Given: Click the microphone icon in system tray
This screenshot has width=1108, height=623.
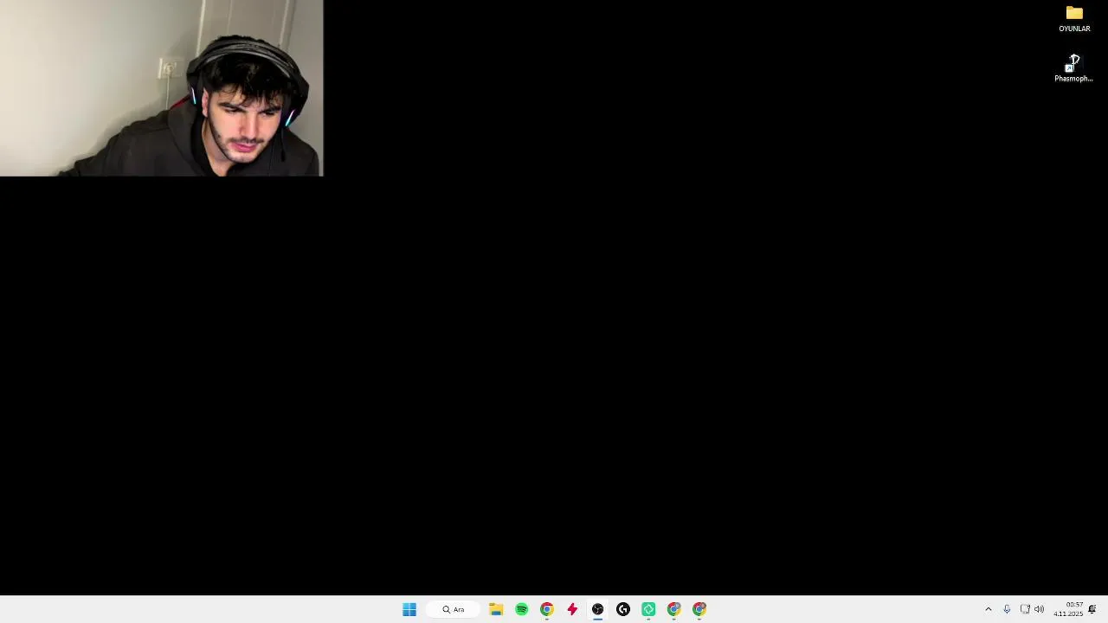Looking at the screenshot, I should (x=1007, y=609).
